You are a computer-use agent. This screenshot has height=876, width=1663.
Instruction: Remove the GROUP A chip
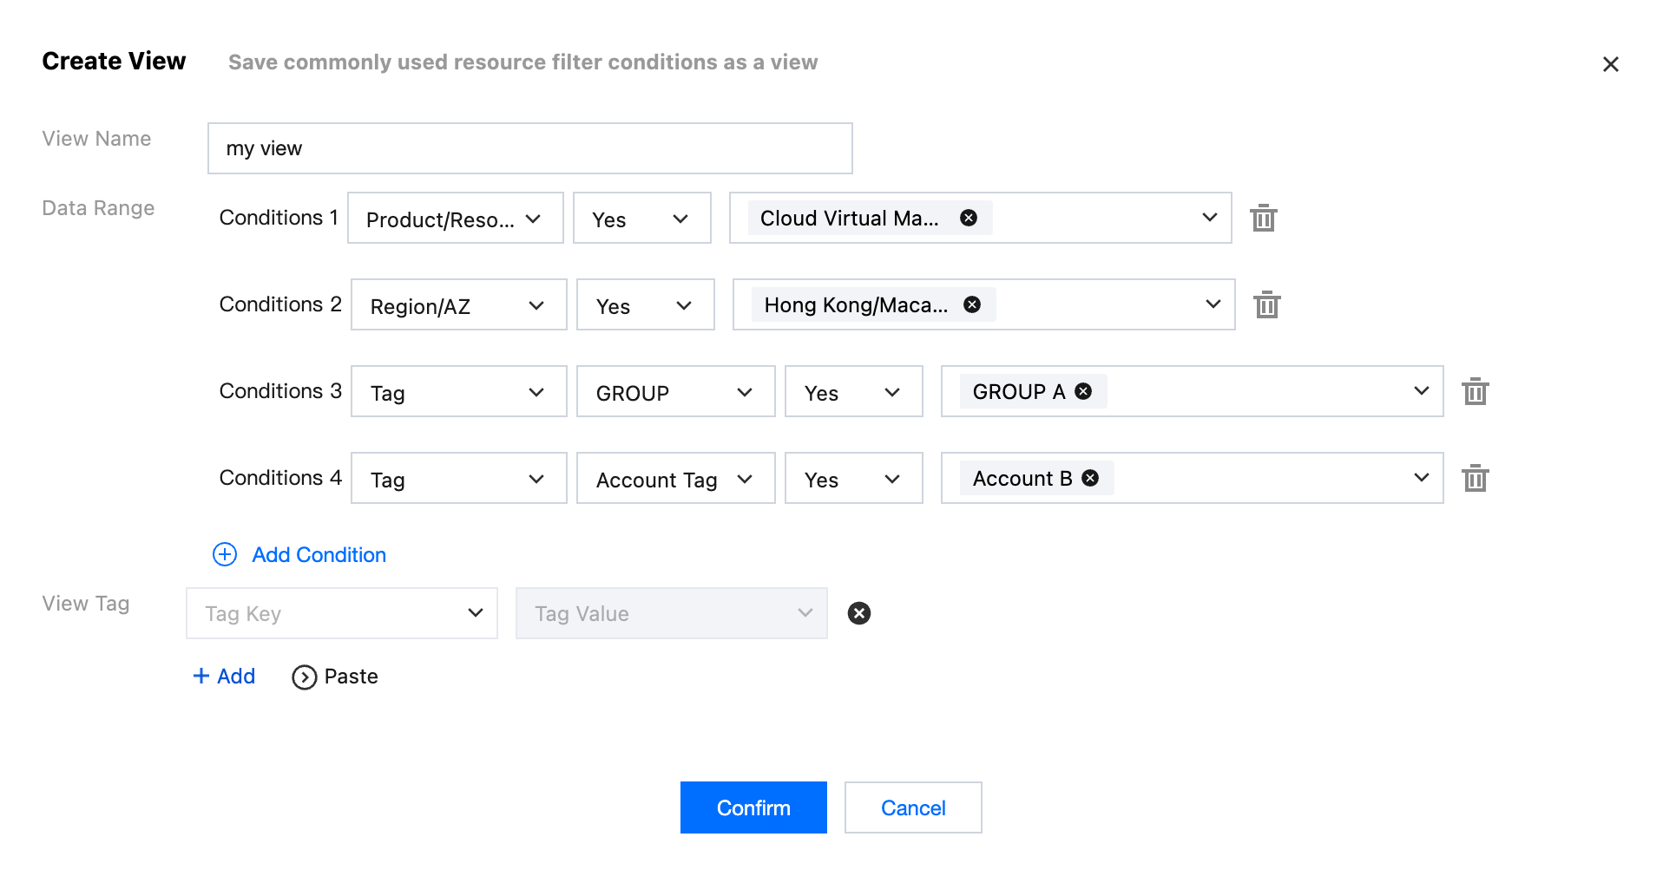click(1083, 391)
